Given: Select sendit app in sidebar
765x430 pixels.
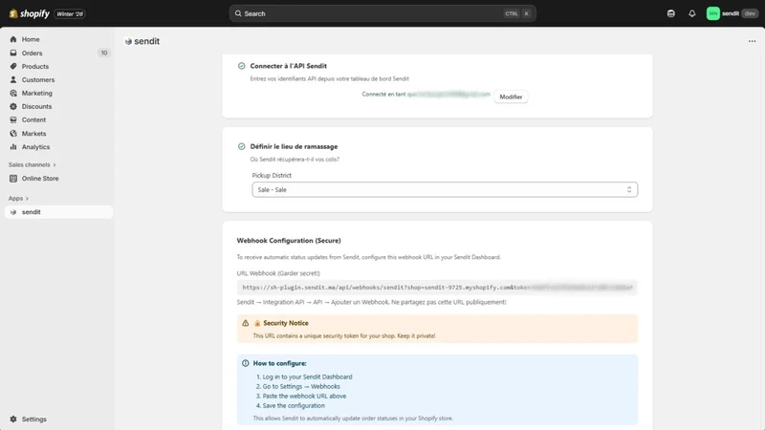Looking at the screenshot, I should click(58, 212).
